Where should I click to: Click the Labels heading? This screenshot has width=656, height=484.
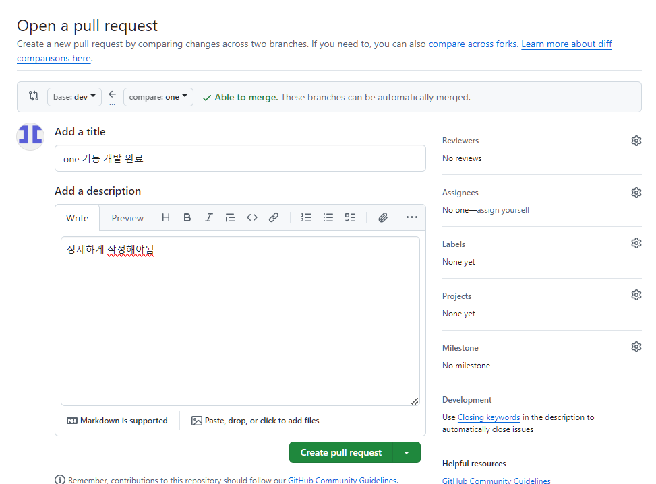pos(454,244)
